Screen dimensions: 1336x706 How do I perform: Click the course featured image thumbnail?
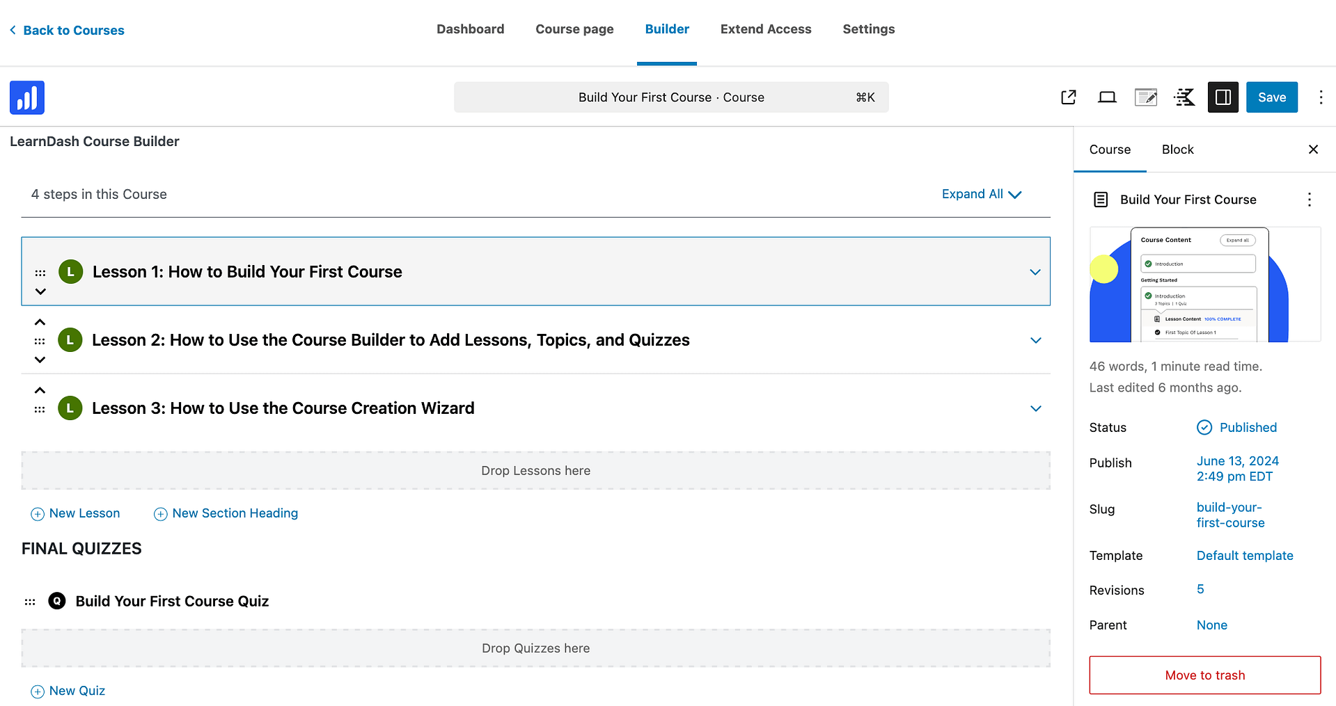click(x=1204, y=284)
